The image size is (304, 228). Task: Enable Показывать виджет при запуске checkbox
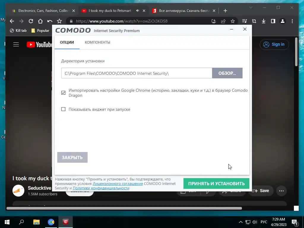click(x=64, y=109)
